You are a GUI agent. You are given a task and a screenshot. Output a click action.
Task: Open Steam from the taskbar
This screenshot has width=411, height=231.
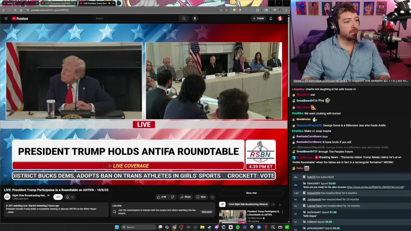pos(209,227)
